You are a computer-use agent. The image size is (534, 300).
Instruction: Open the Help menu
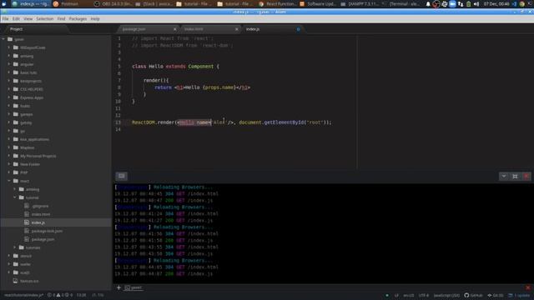point(95,18)
